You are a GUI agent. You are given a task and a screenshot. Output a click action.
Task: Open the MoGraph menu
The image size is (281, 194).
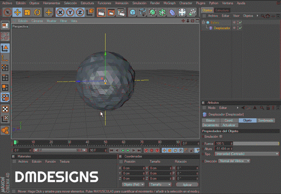pos(170,3)
